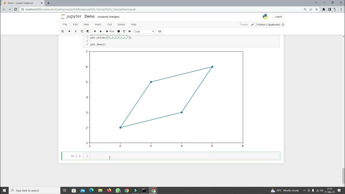
Task: Open the View menu
Action: click(x=86, y=25)
